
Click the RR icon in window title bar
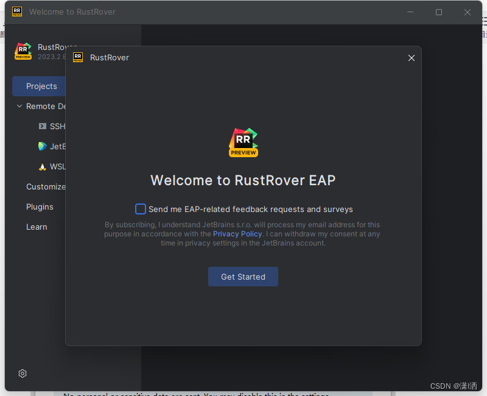coord(17,12)
